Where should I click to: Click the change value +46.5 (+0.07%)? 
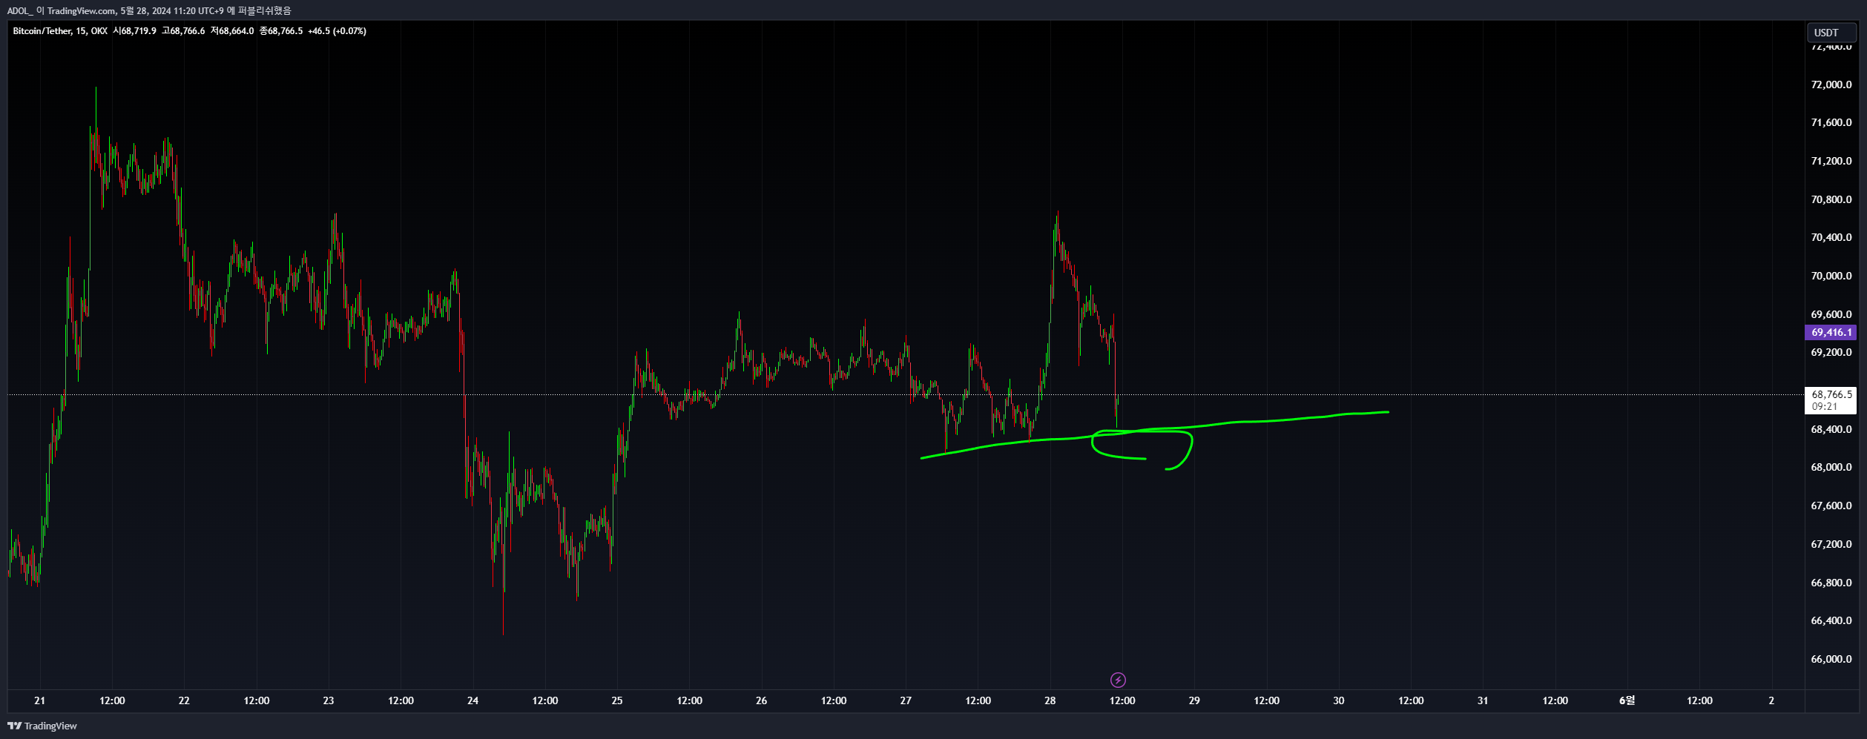point(337,31)
